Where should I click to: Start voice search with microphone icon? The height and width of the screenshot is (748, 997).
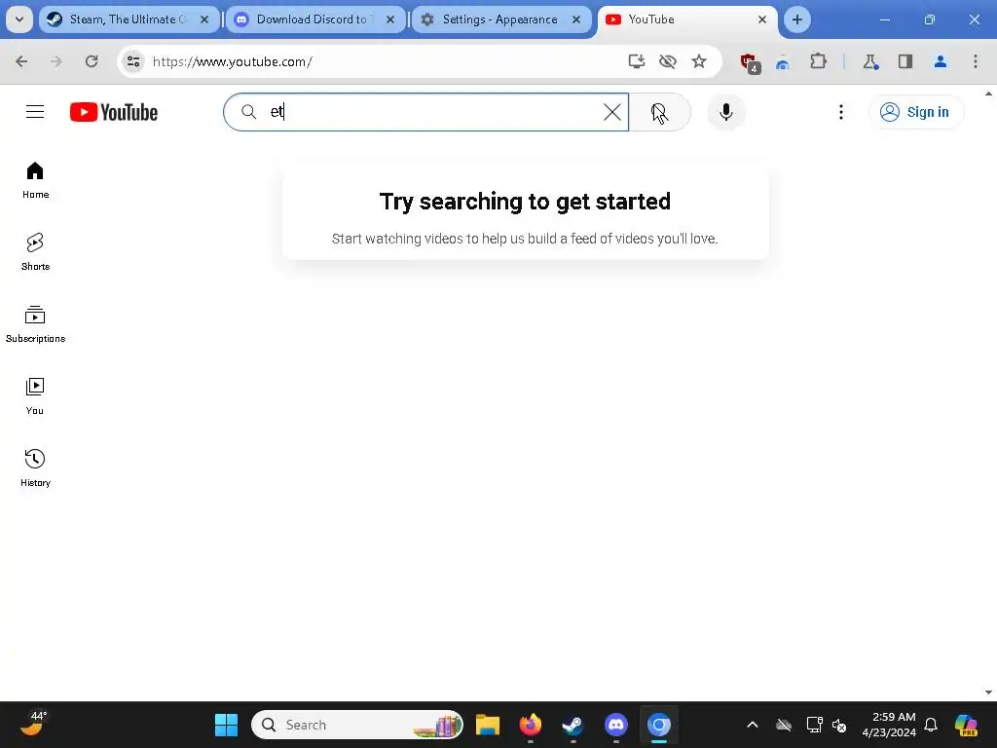pyautogui.click(x=725, y=112)
